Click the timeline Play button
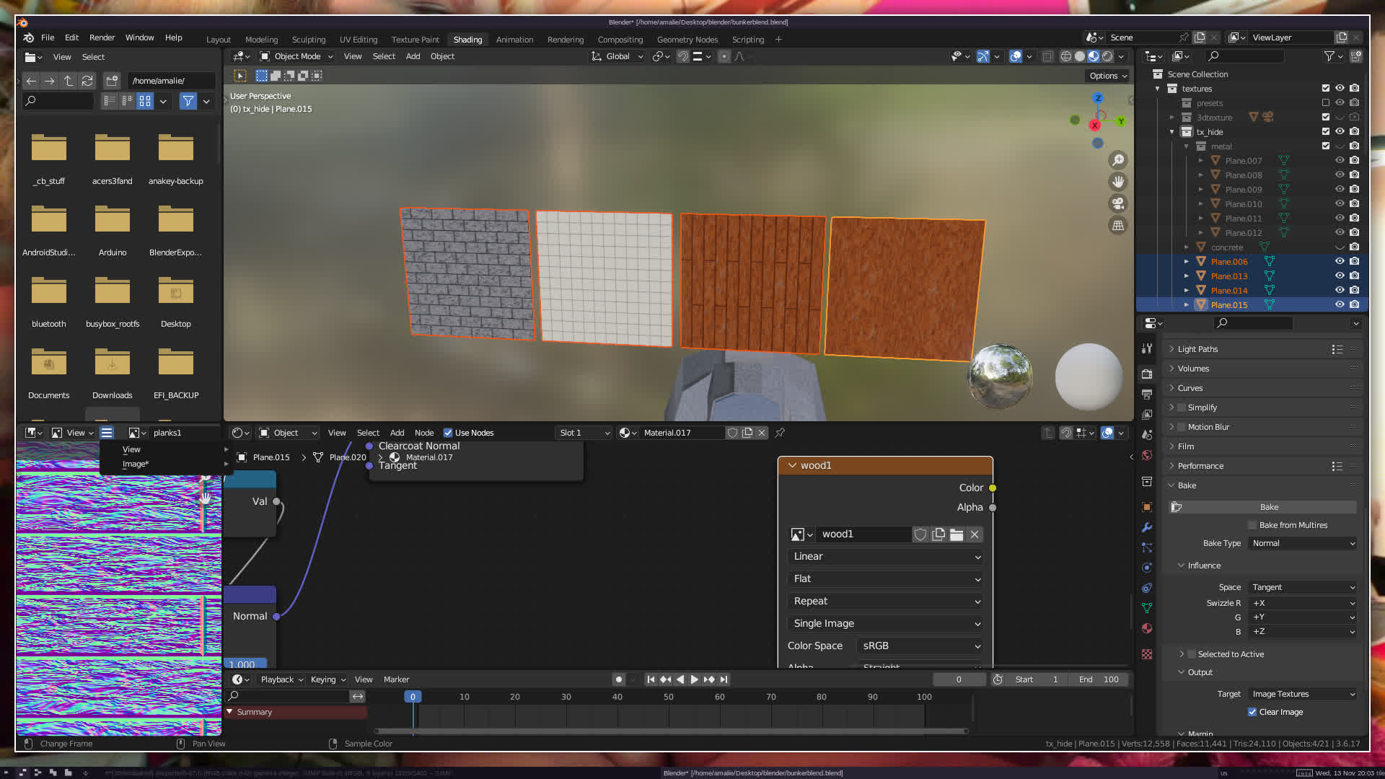Viewport: 1385px width, 779px height. click(x=694, y=679)
